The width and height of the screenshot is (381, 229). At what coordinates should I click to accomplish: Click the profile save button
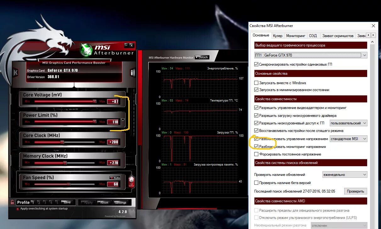(x=67, y=202)
